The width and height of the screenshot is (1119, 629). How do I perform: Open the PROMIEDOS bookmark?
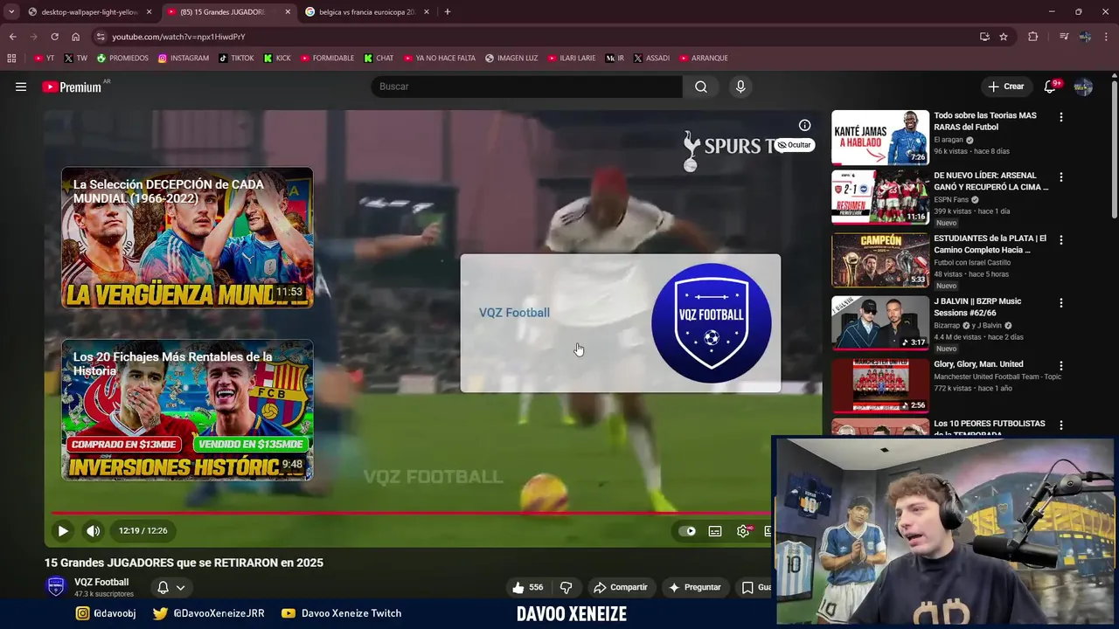coord(122,59)
